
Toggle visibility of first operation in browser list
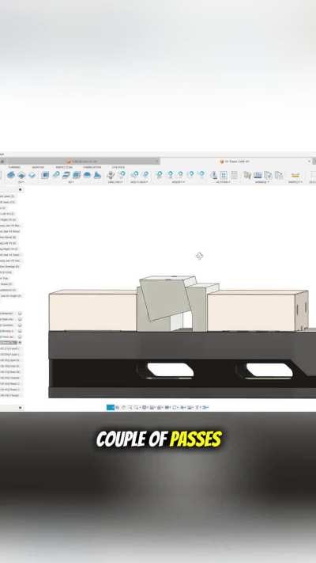(x=20, y=314)
